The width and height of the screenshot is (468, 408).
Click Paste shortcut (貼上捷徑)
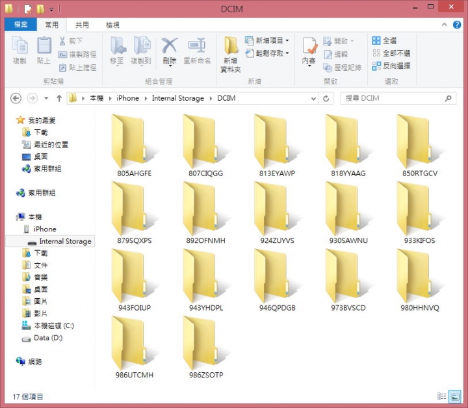(77, 68)
